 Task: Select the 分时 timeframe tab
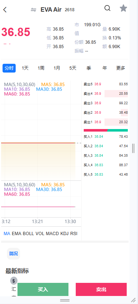(9, 68)
